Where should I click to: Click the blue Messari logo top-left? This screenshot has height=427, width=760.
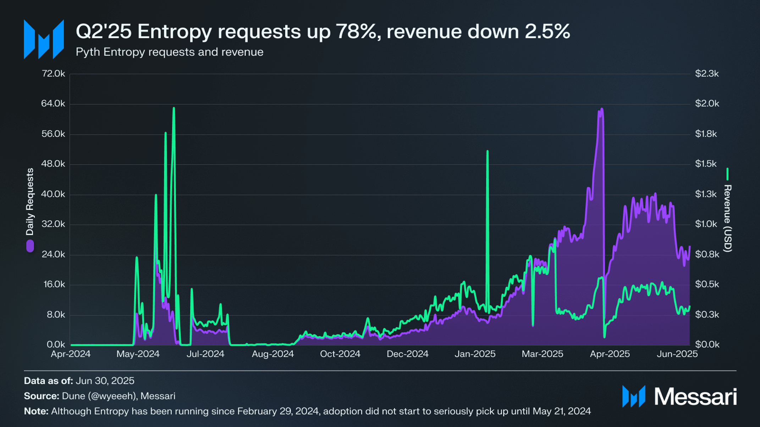44,39
